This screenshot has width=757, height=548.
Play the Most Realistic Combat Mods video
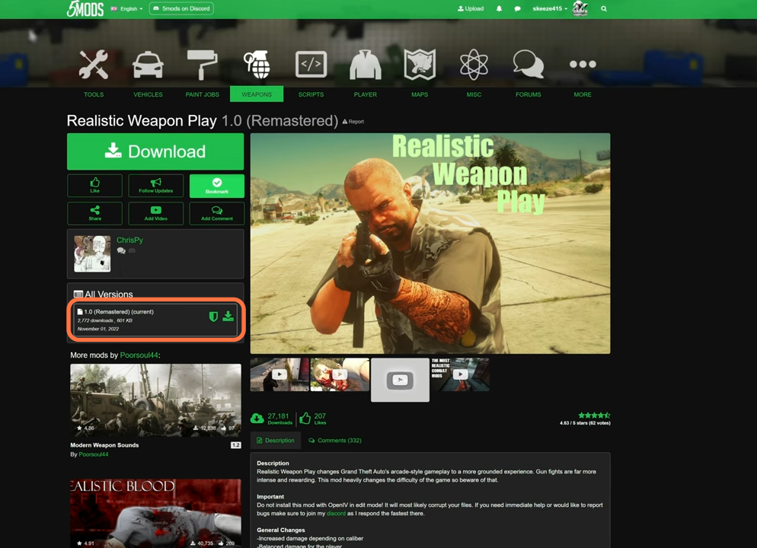(x=460, y=374)
